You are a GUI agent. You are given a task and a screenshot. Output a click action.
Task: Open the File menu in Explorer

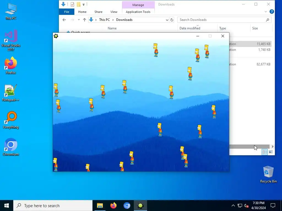pyautogui.click(x=67, y=12)
